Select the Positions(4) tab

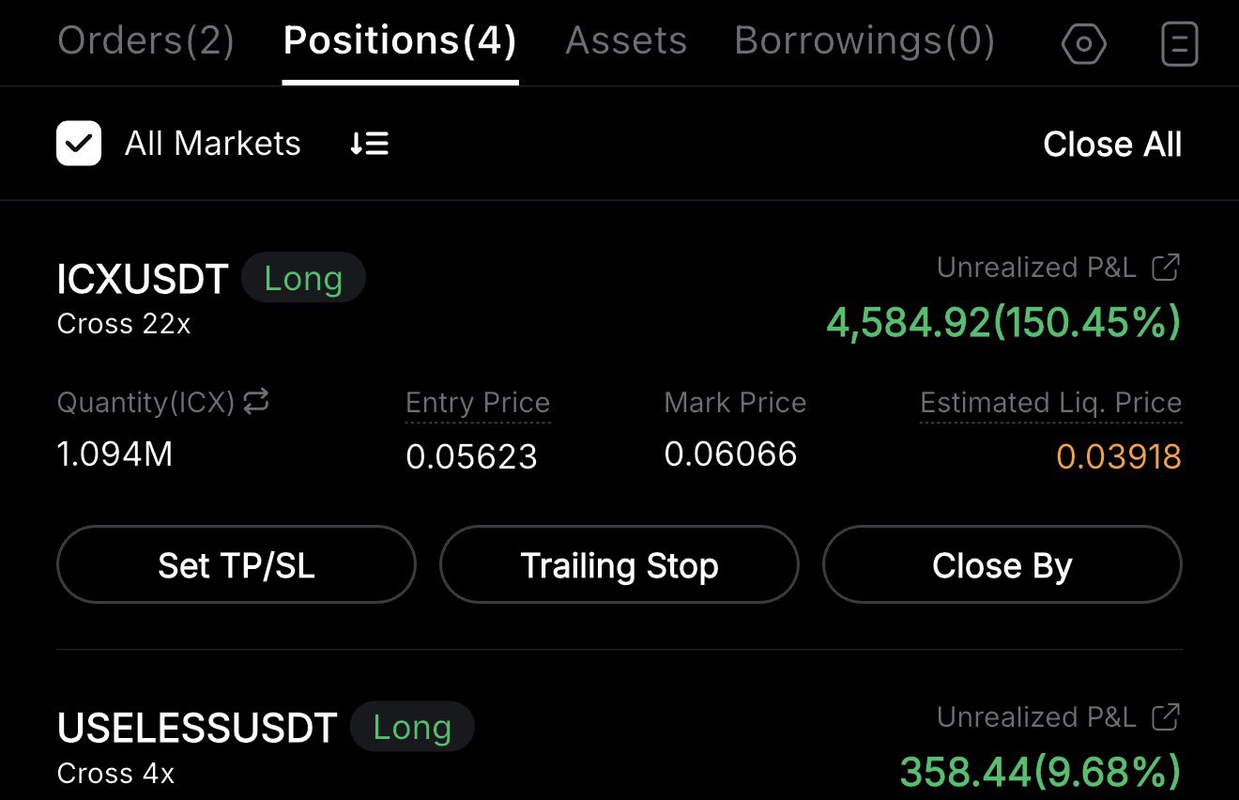[x=400, y=41]
